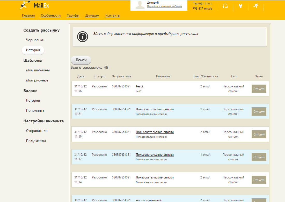Go to Получатели in account settings
This screenshot has width=285, height=202.
click(x=36, y=141)
